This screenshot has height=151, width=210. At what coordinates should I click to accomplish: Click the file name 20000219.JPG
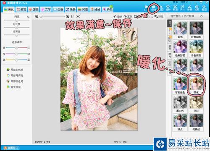point(42,142)
